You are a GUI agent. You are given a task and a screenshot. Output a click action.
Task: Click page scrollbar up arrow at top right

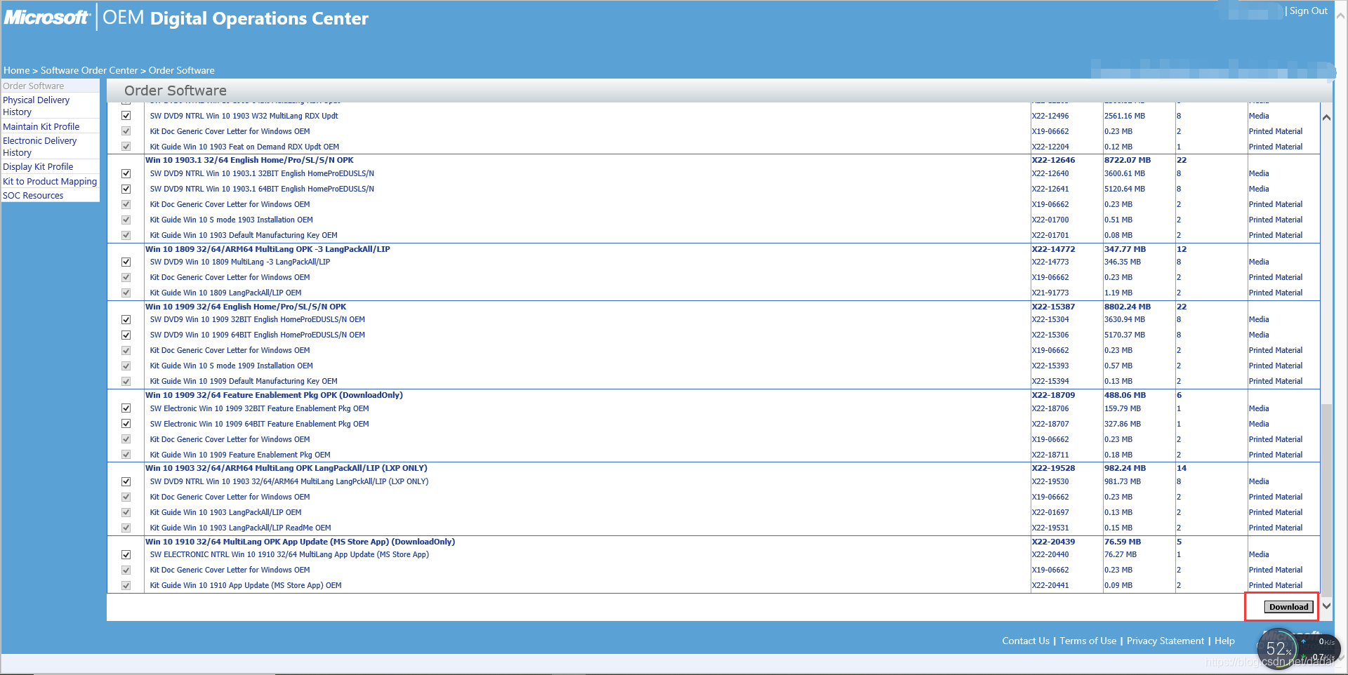[1341, 15]
